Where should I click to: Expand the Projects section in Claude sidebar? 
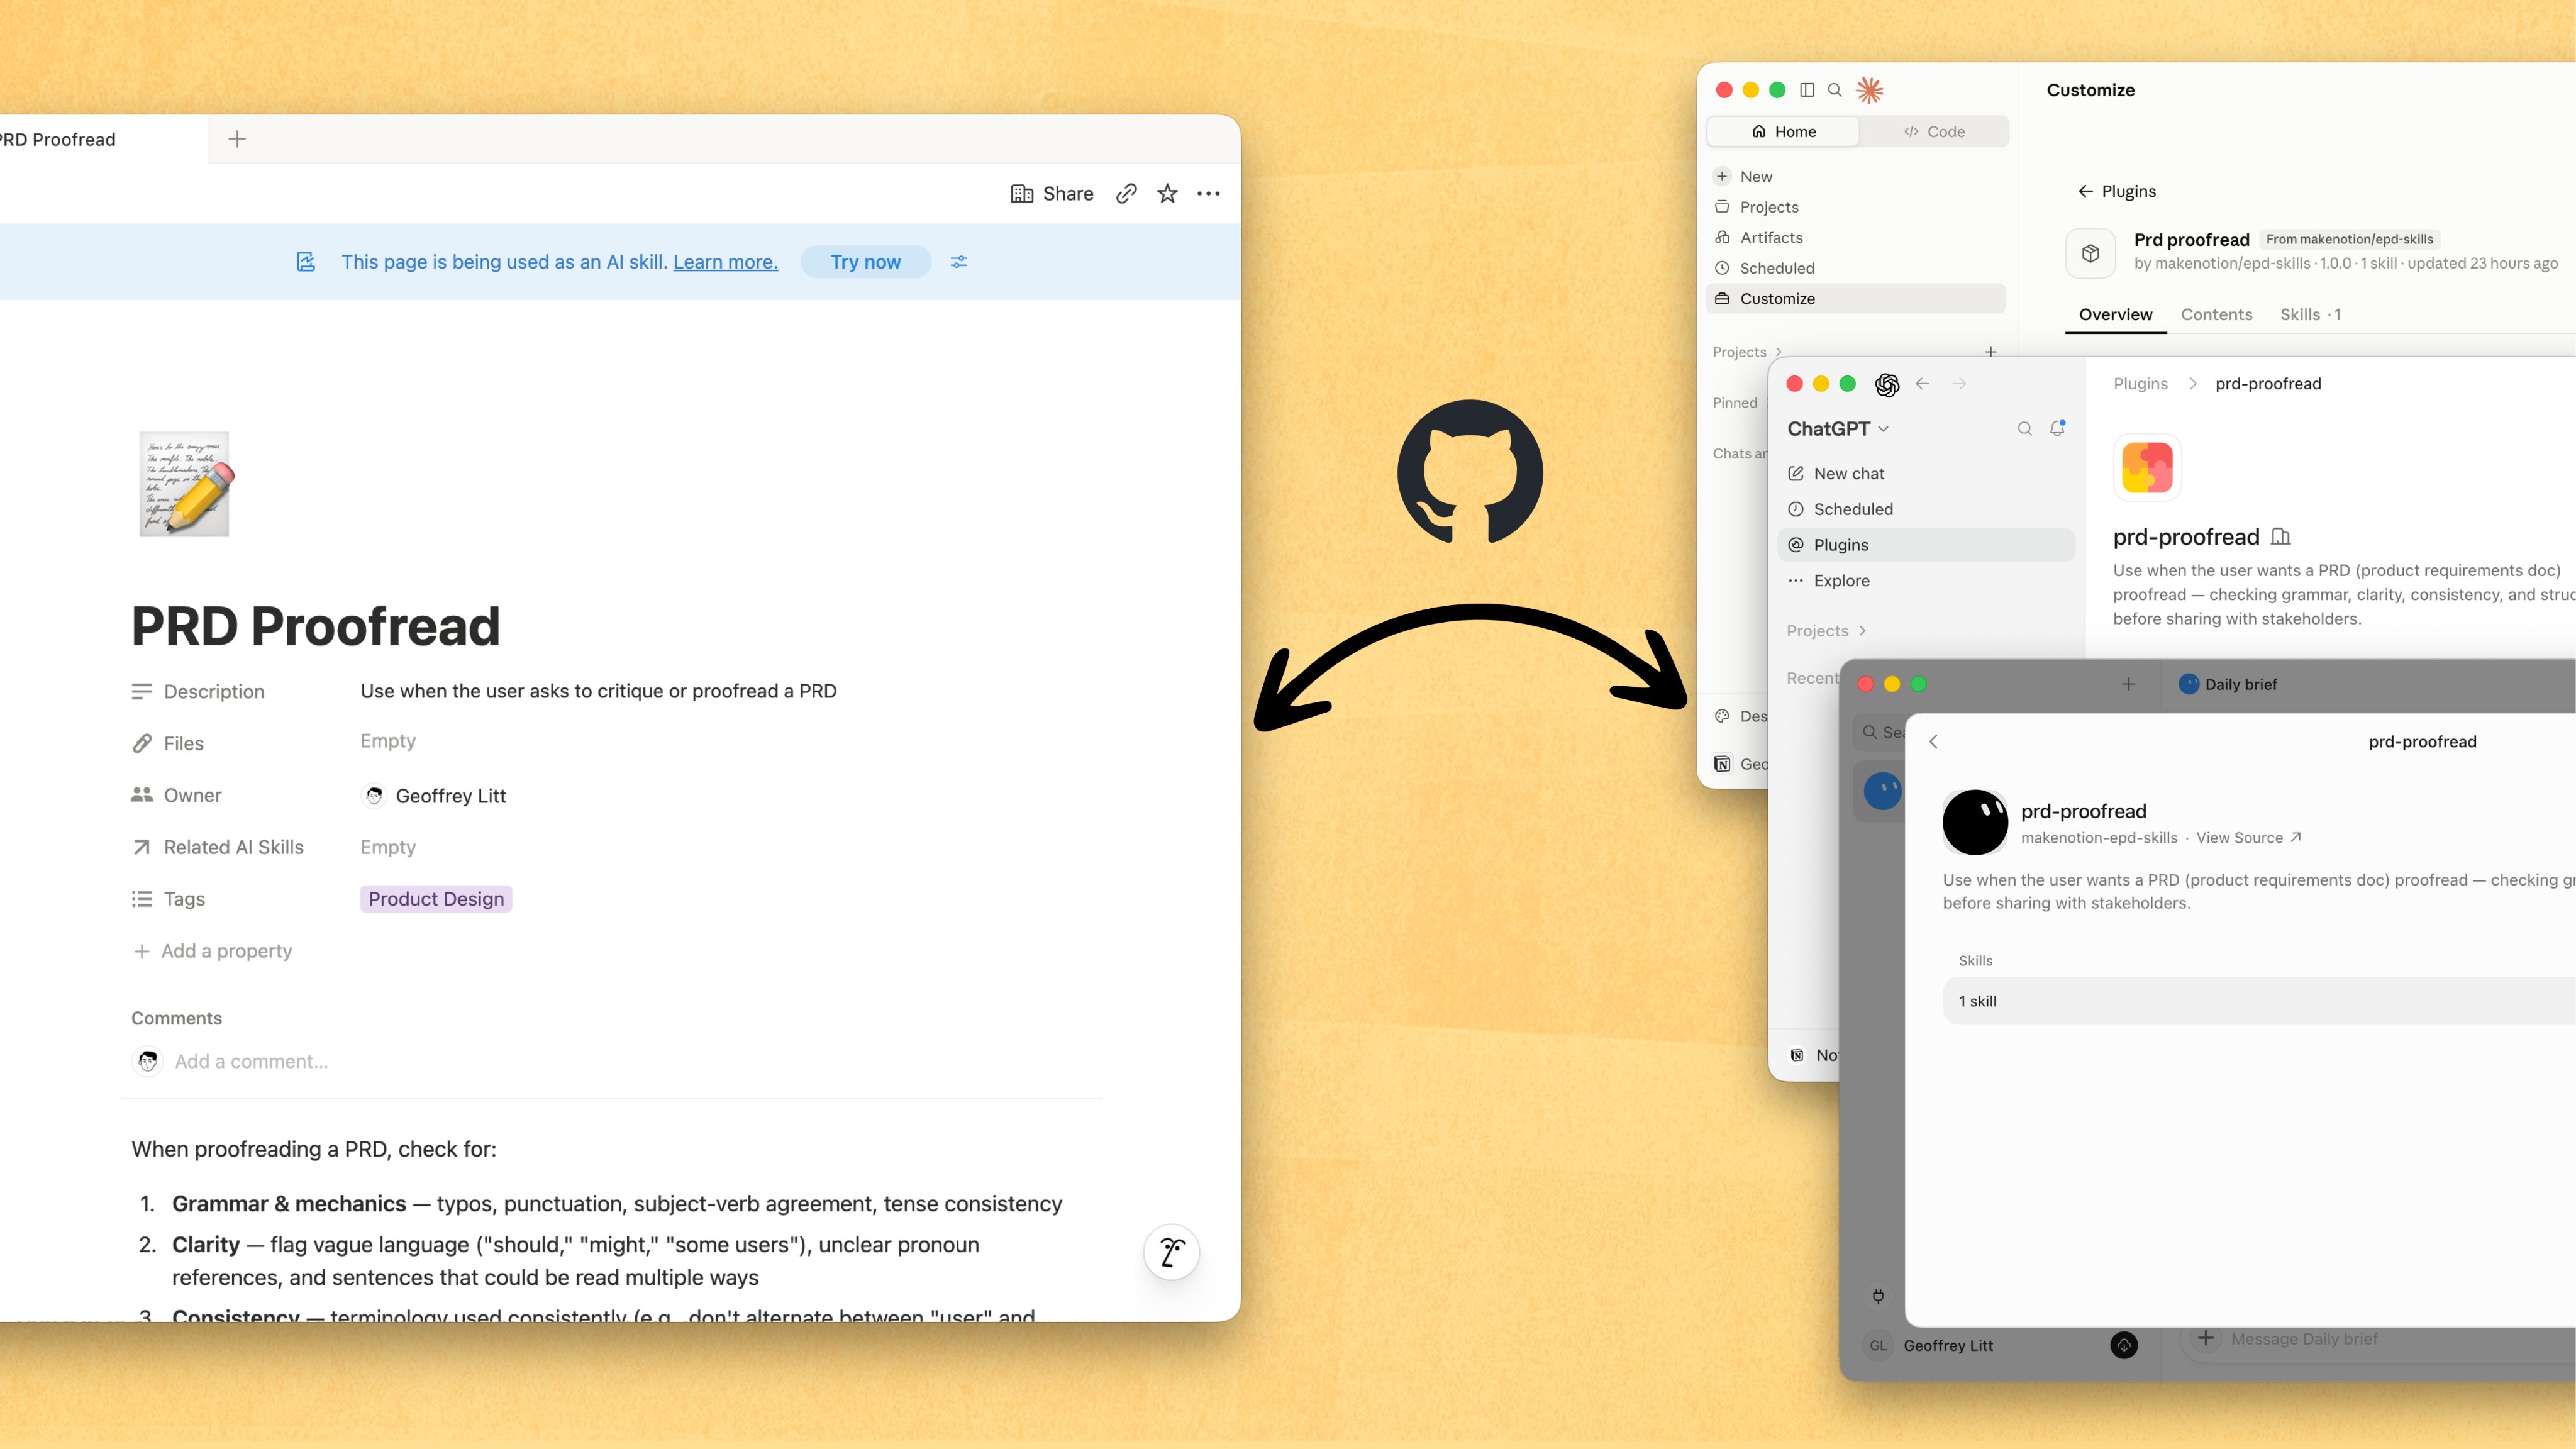coord(1748,352)
